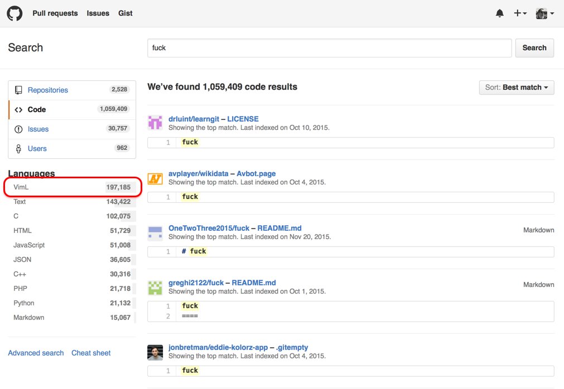Open the Sort: Best match dropdown
Image resolution: width=564 pixels, height=389 pixels.
(516, 87)
